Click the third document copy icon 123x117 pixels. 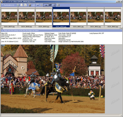26,5
